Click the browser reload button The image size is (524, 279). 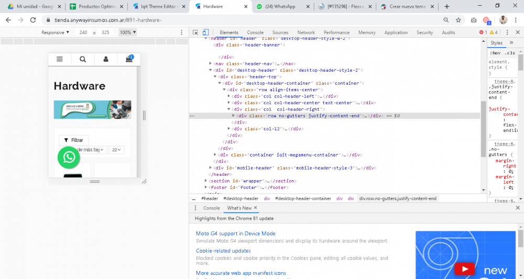(x=33, y=20)
